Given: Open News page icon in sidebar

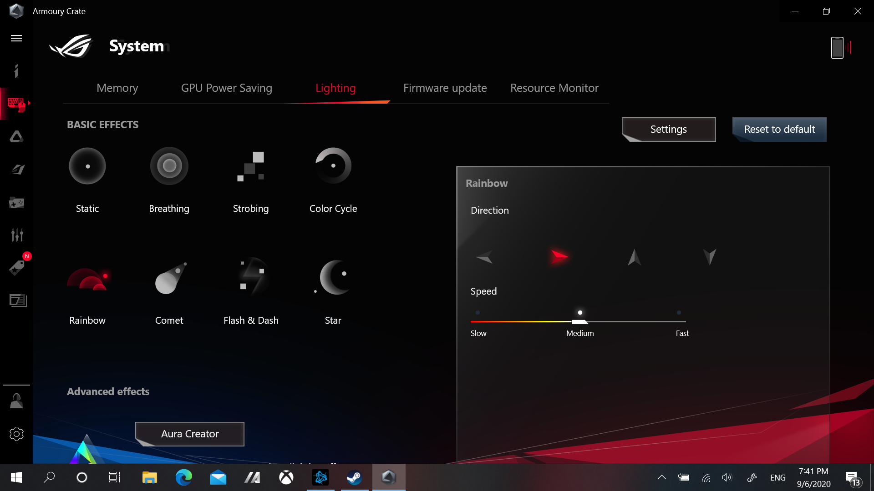Looking at the screenshot, I should (18, 300).
